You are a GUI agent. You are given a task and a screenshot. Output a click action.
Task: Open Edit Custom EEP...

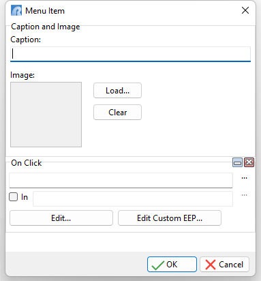point(170,218)
